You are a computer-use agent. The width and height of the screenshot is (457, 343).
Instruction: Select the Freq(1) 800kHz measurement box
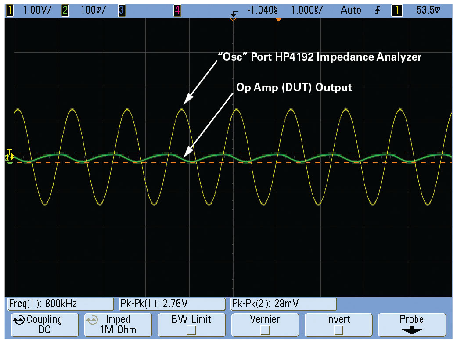coord(60,304)
